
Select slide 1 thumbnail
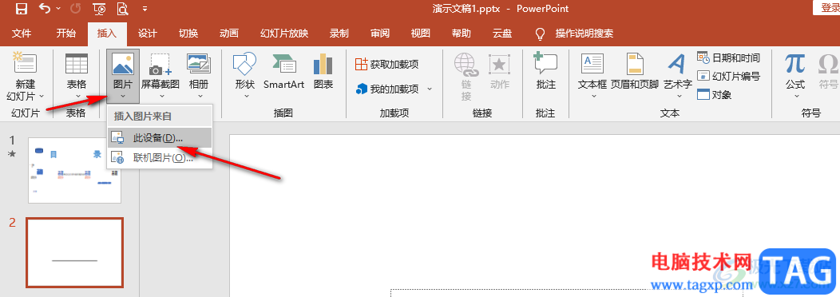click(74, 170)
